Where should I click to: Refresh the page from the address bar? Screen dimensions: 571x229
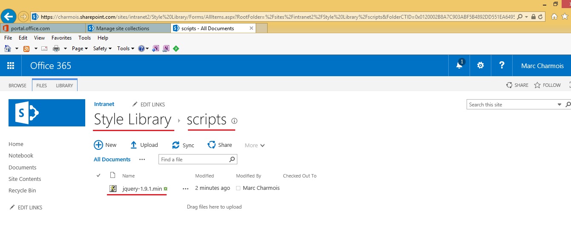[x=541, y=17]
